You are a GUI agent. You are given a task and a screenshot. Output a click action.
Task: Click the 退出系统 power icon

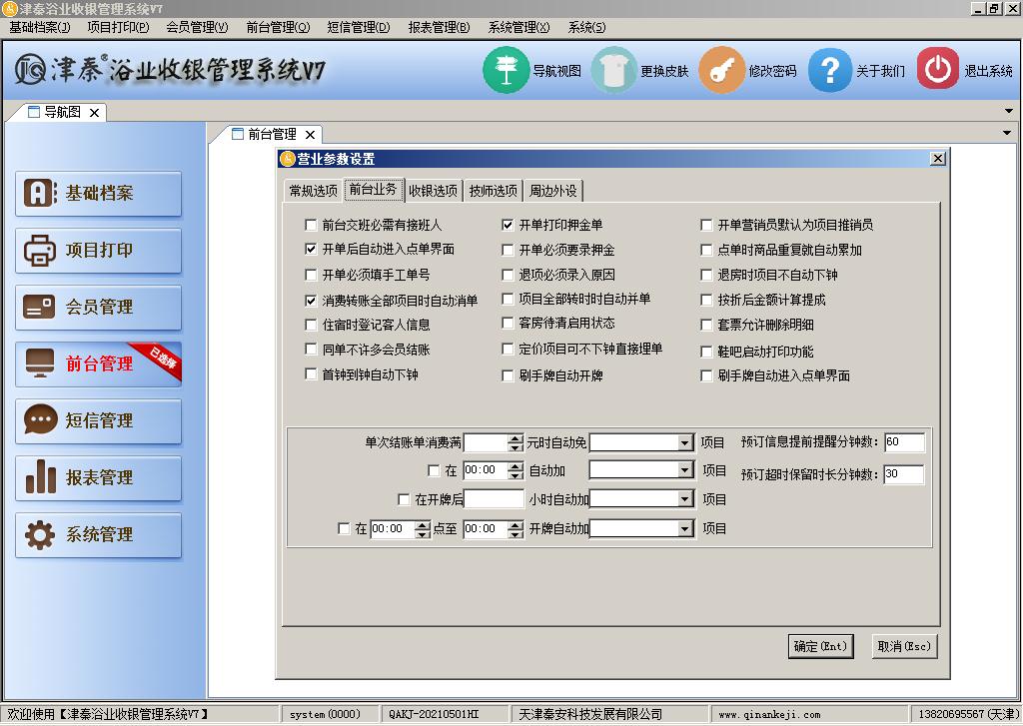point(937,70)
